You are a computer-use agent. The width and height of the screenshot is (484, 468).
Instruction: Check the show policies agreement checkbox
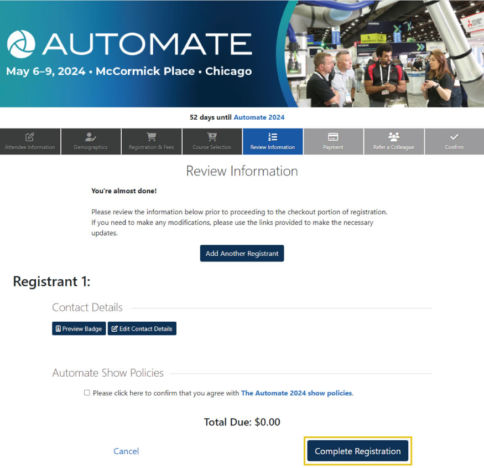[x=87, y=393]
